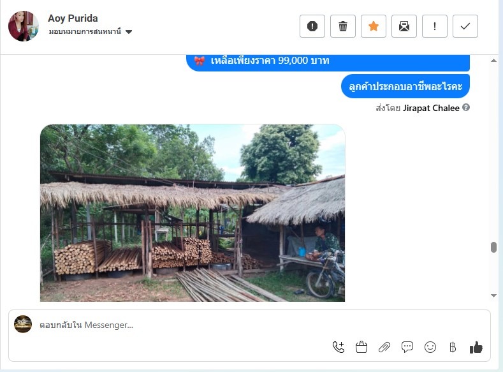
Task: Delete conversation with trash icon
Action: click(342, 26)
